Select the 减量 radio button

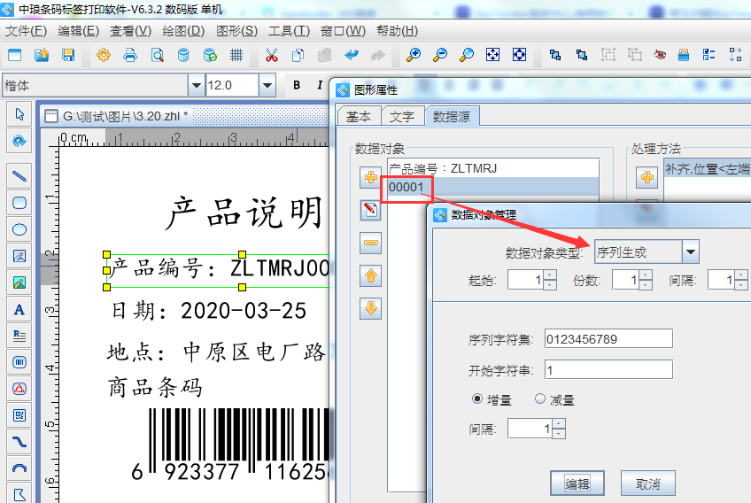click(x=540, y=399)
